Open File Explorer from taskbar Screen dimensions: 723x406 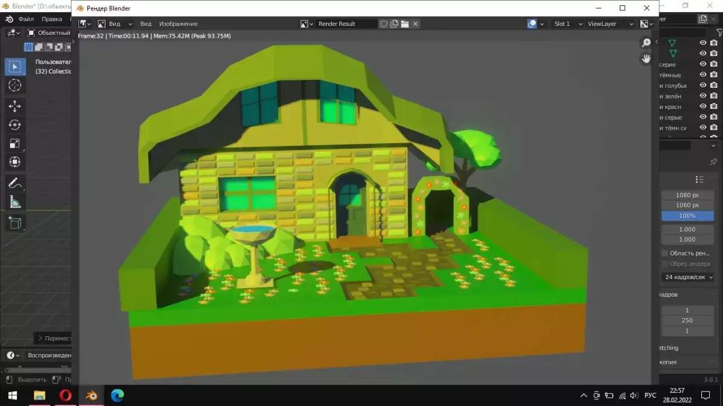[x=40, y=395]
